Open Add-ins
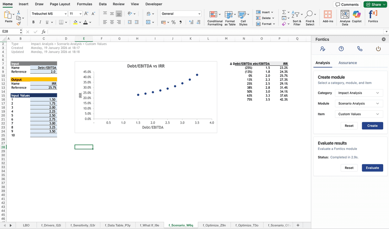The width and height of the screenshot is (389, 229). click(328, 17)
